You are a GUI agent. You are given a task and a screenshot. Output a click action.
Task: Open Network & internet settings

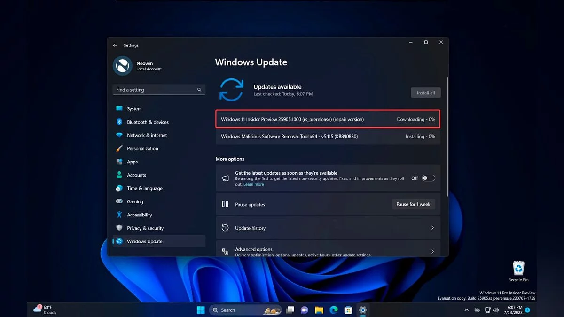coord(159,135)
